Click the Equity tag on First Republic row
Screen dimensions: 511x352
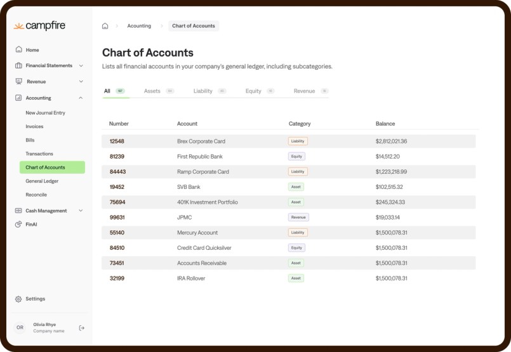(296, 156)
